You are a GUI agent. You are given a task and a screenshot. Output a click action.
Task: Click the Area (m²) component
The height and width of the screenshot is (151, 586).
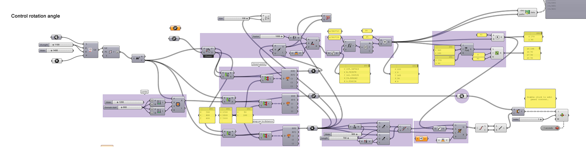[138, 58]
